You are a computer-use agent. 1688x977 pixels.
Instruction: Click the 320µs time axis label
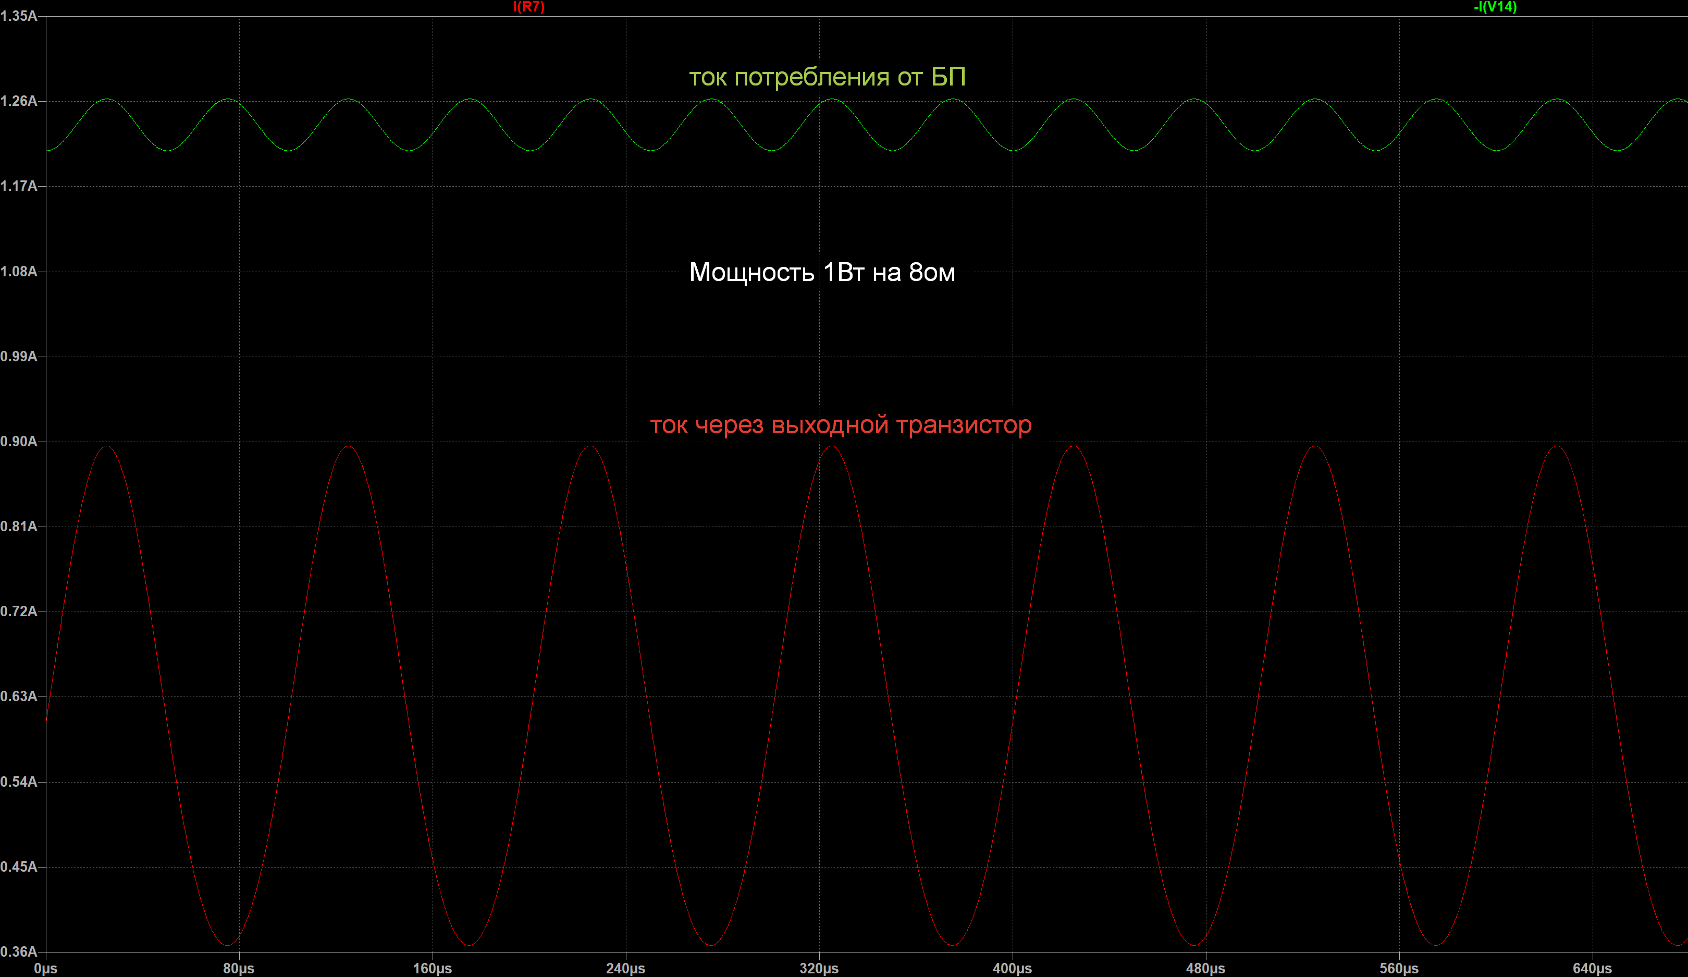click(x=819, y=968)
